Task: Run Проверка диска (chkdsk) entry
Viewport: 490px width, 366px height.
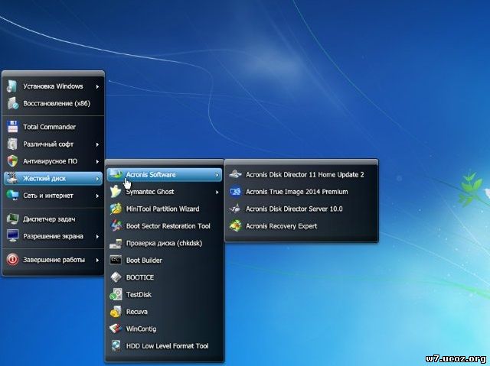Action: (x=165, y=243)
